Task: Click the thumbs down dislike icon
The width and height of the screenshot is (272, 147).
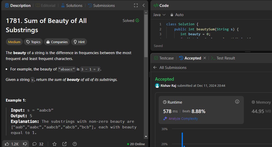Action: click(25, 144)
